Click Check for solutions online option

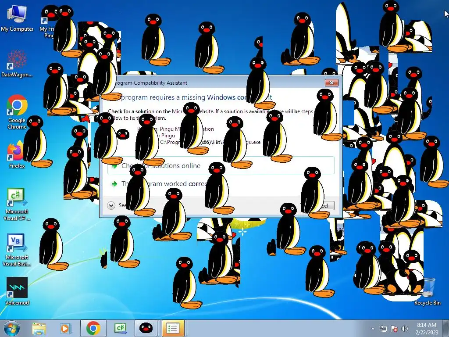point(221,165)
